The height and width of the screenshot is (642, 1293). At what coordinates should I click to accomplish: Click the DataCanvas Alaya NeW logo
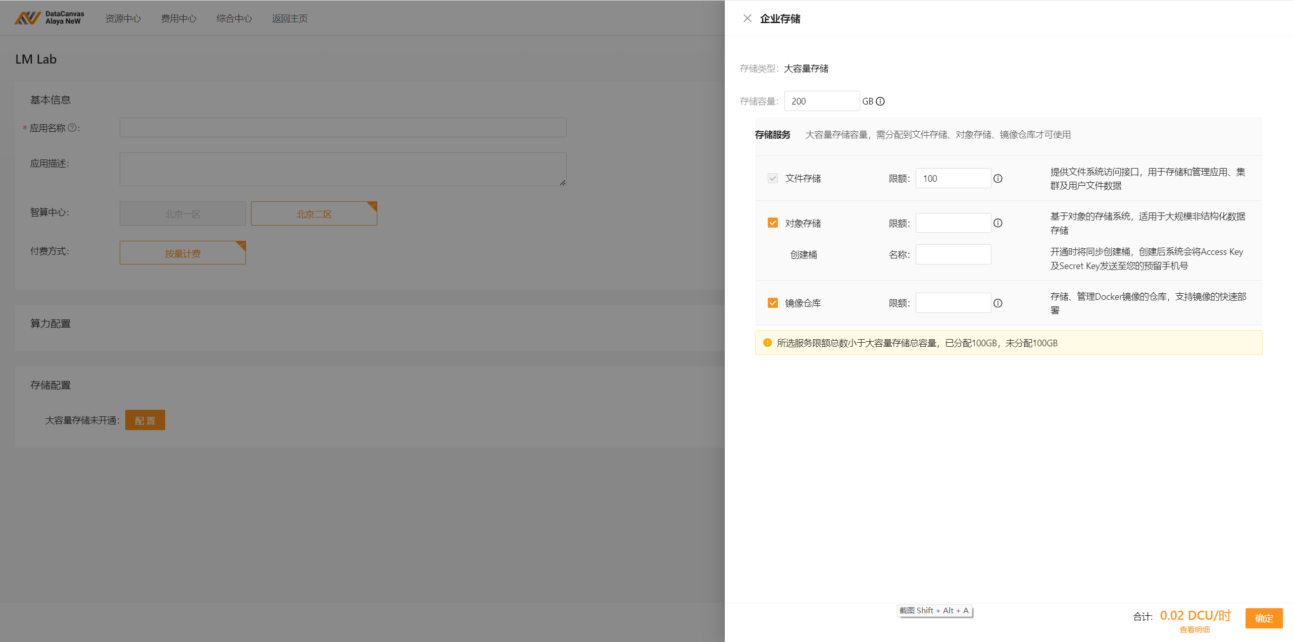click(49, 18)
